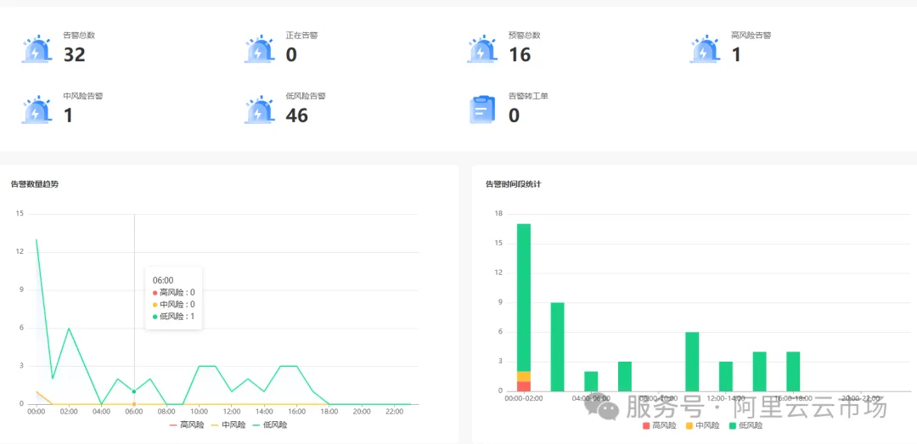Toggle 高风险 red legend in the bar chart

(660, 426)
